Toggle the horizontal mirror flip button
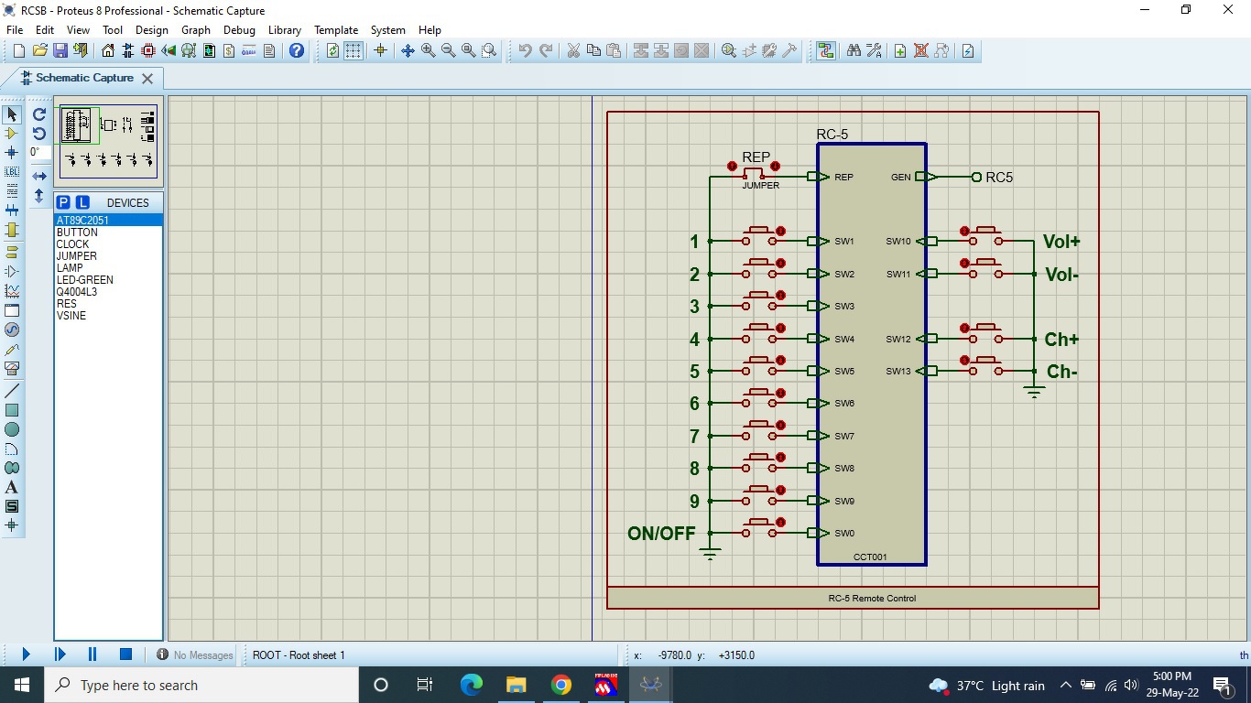This screenshot has height=703, width=1251. click(39, 176)
